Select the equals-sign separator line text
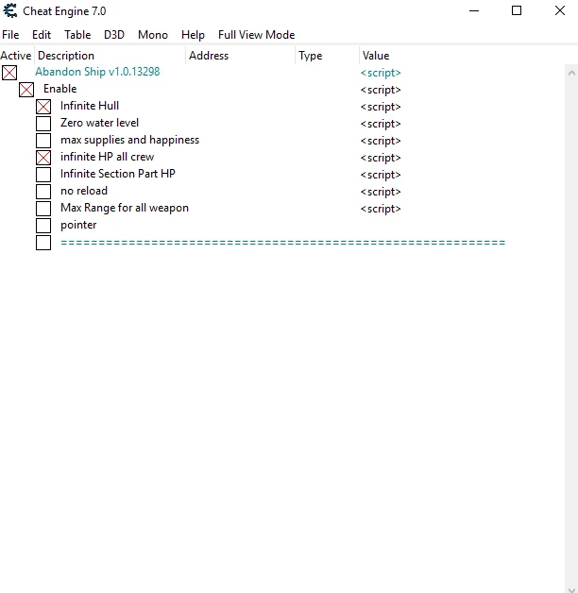 [283, 243]
